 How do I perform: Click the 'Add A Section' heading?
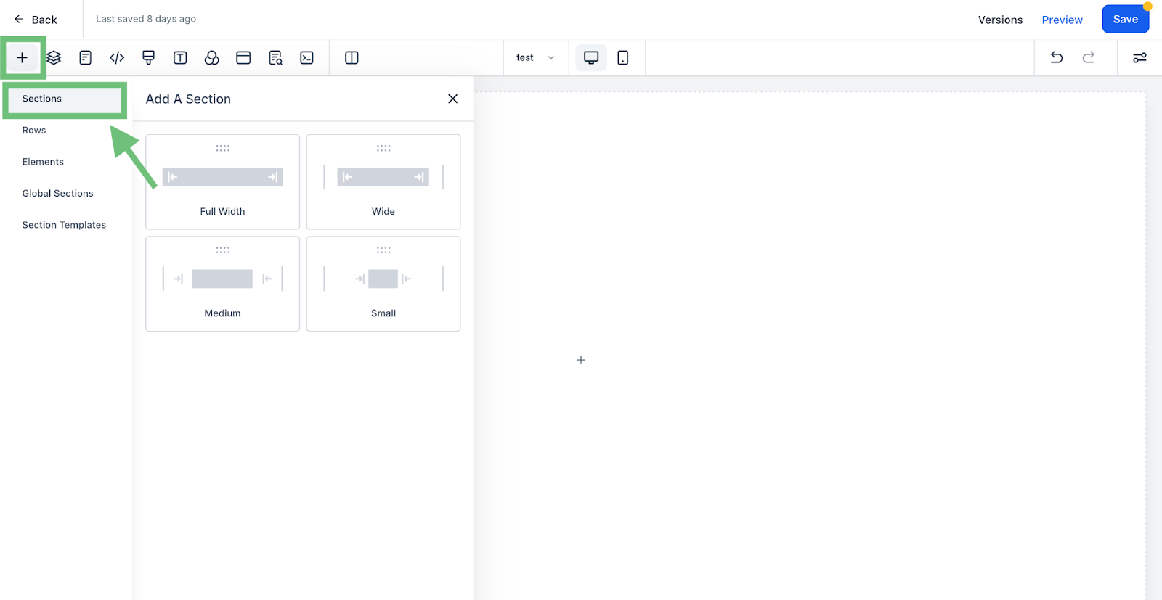coord(188,99)
